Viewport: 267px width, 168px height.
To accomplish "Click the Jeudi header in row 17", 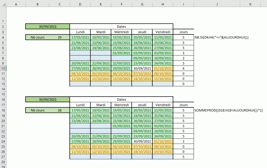I will click(x=142, y=105).
